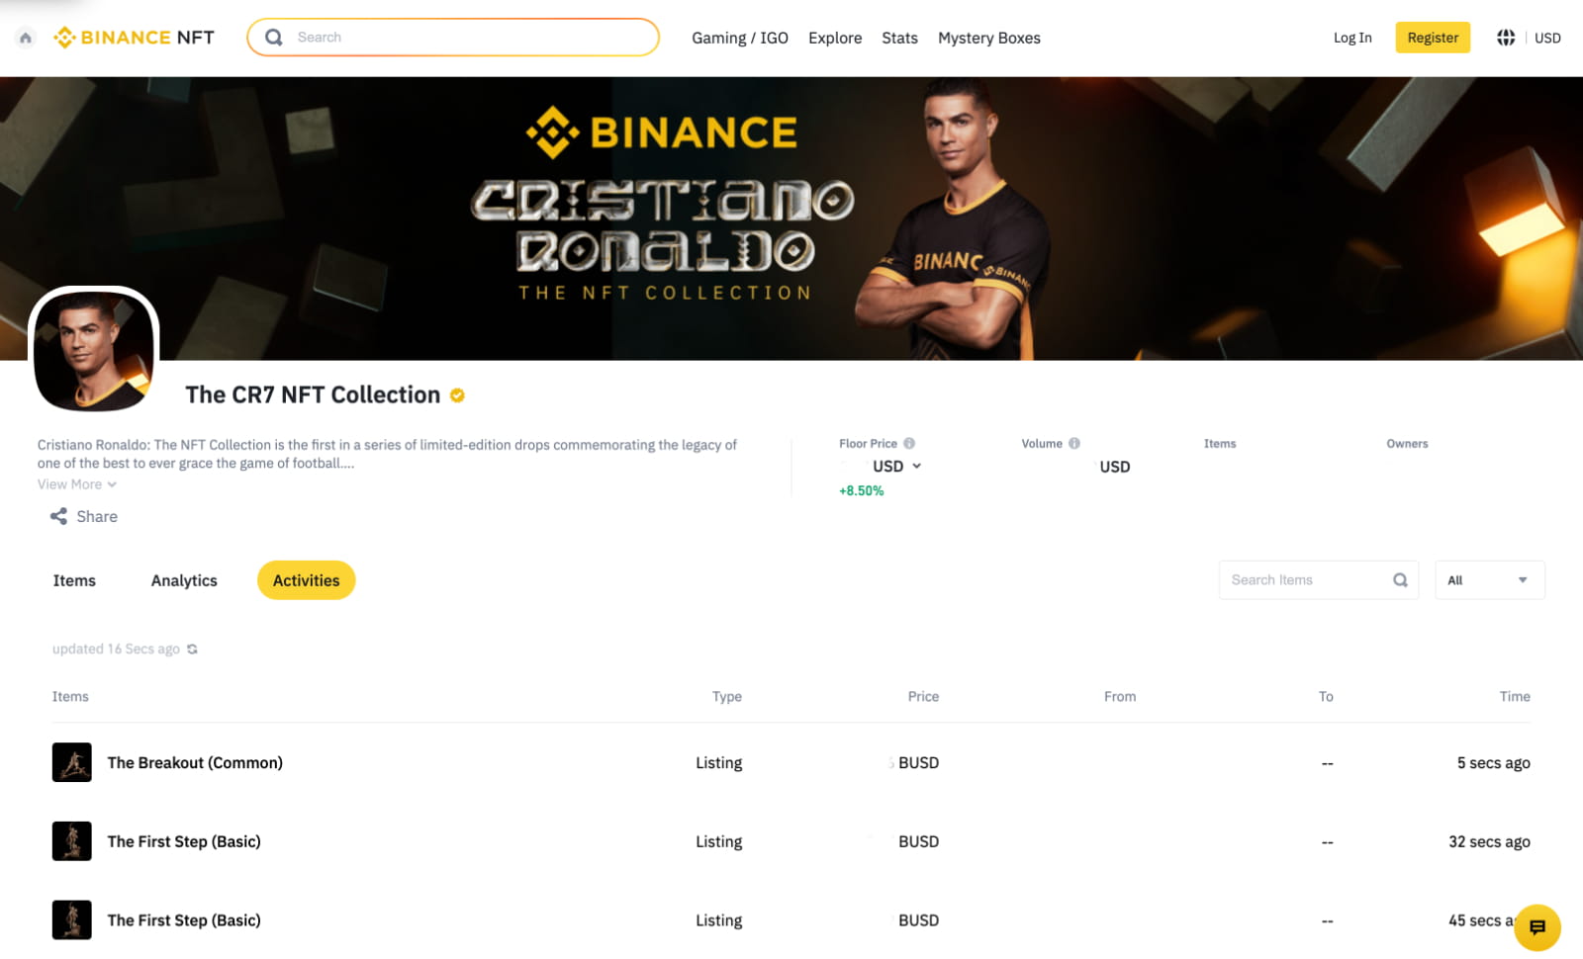Open the Mystery Boxes menu
This screenshot has width=1583, height=959.
pos(988,38)
